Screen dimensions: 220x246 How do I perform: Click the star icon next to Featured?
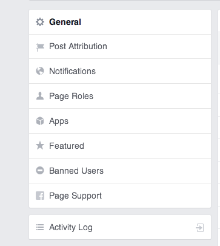click(40, 146)
